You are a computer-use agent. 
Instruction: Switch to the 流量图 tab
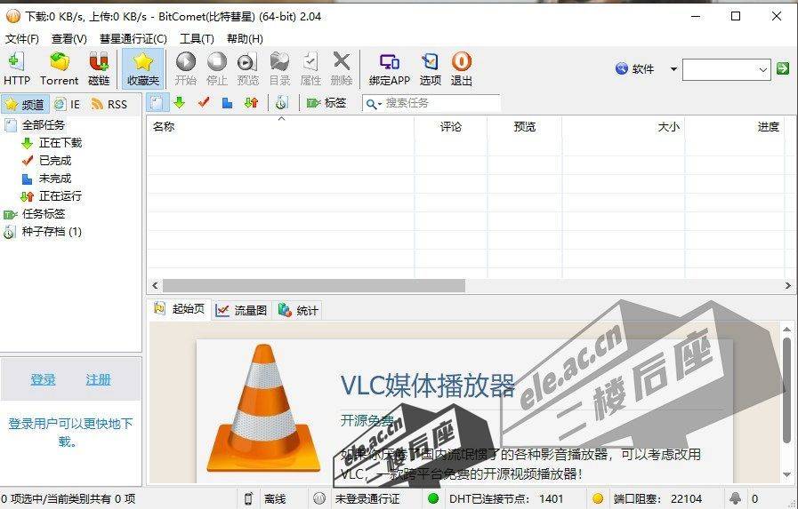tap(241, 310)
